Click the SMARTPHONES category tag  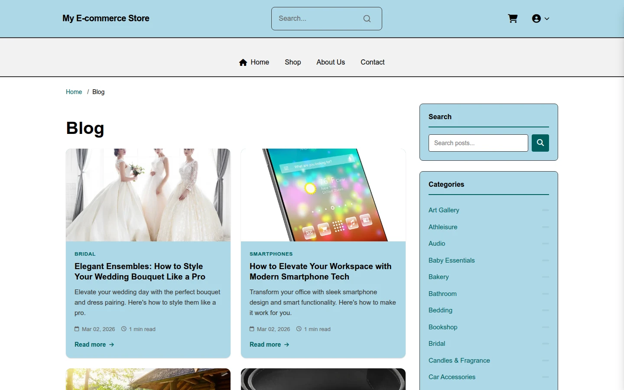271,254
